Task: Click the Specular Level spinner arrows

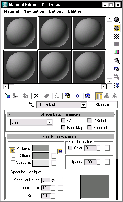Action: pyautogui.click(x=53, y=180)
